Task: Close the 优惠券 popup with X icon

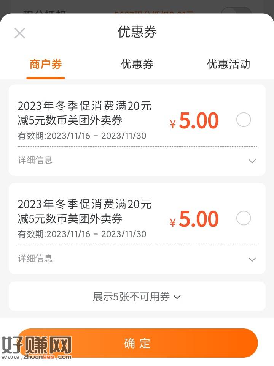Action: [x=20, y=33]
